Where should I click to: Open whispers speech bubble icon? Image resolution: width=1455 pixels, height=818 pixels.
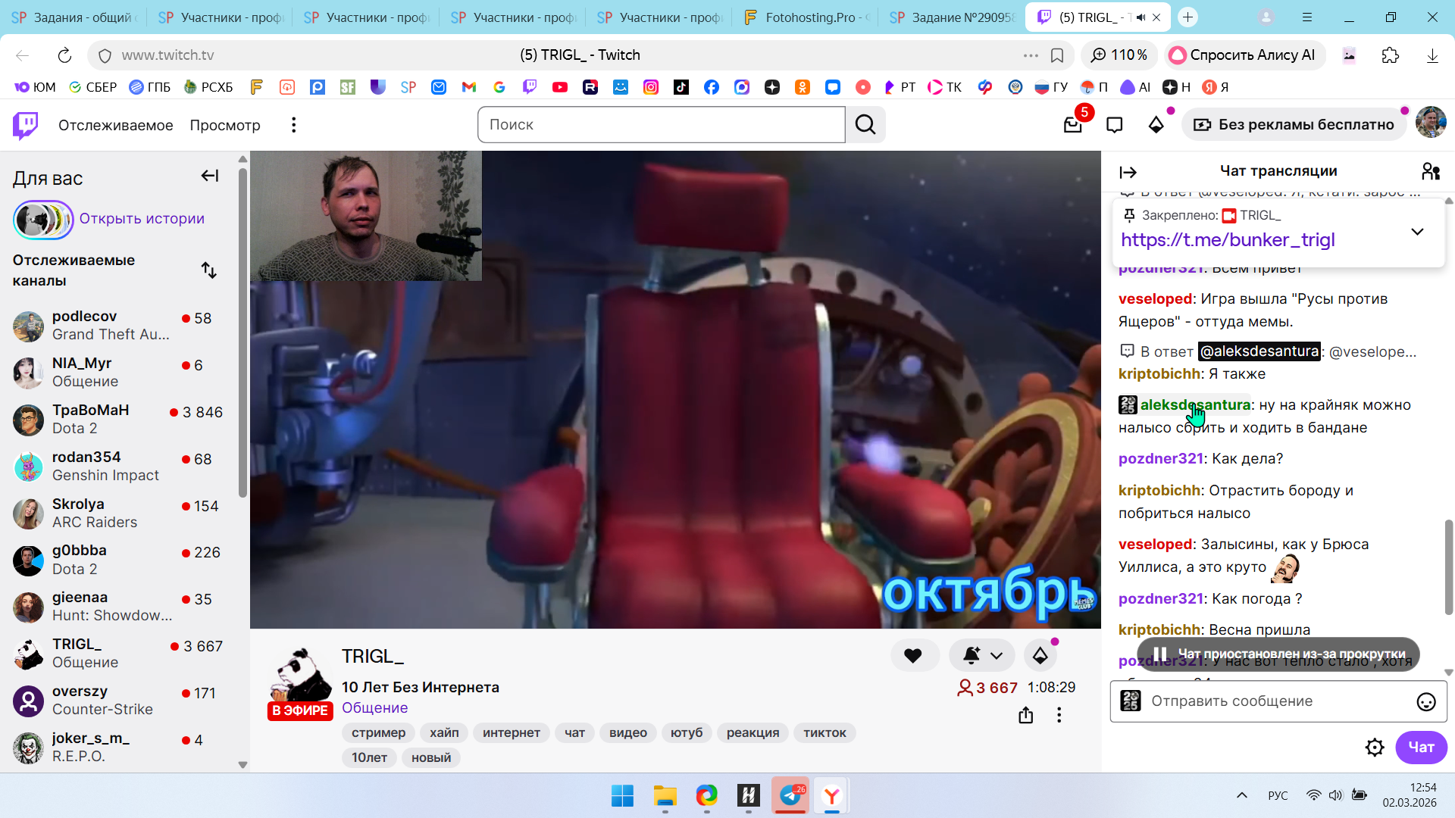pyautogui.click(x=1114, y=125)
